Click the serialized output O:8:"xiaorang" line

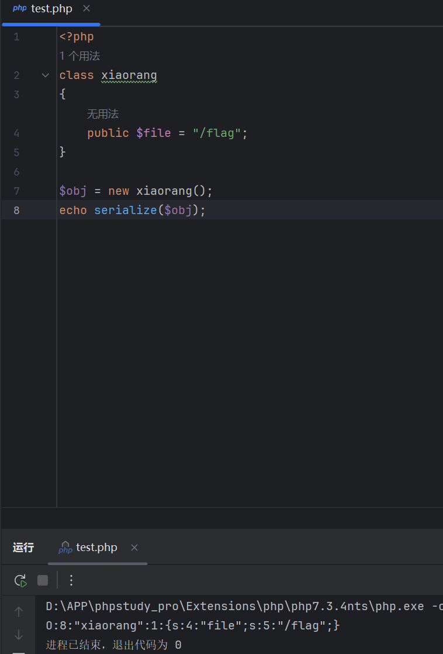click(x=192, y=625)
